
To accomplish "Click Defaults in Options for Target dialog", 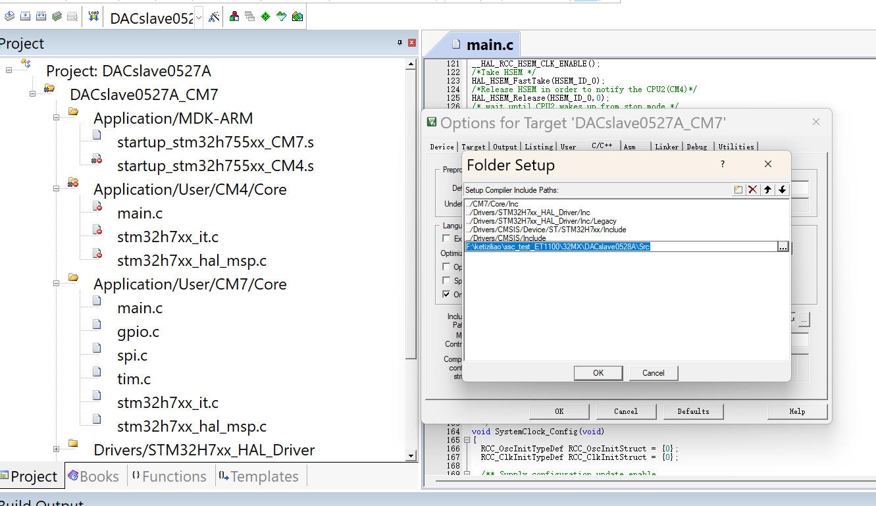I will click(694, 411).
